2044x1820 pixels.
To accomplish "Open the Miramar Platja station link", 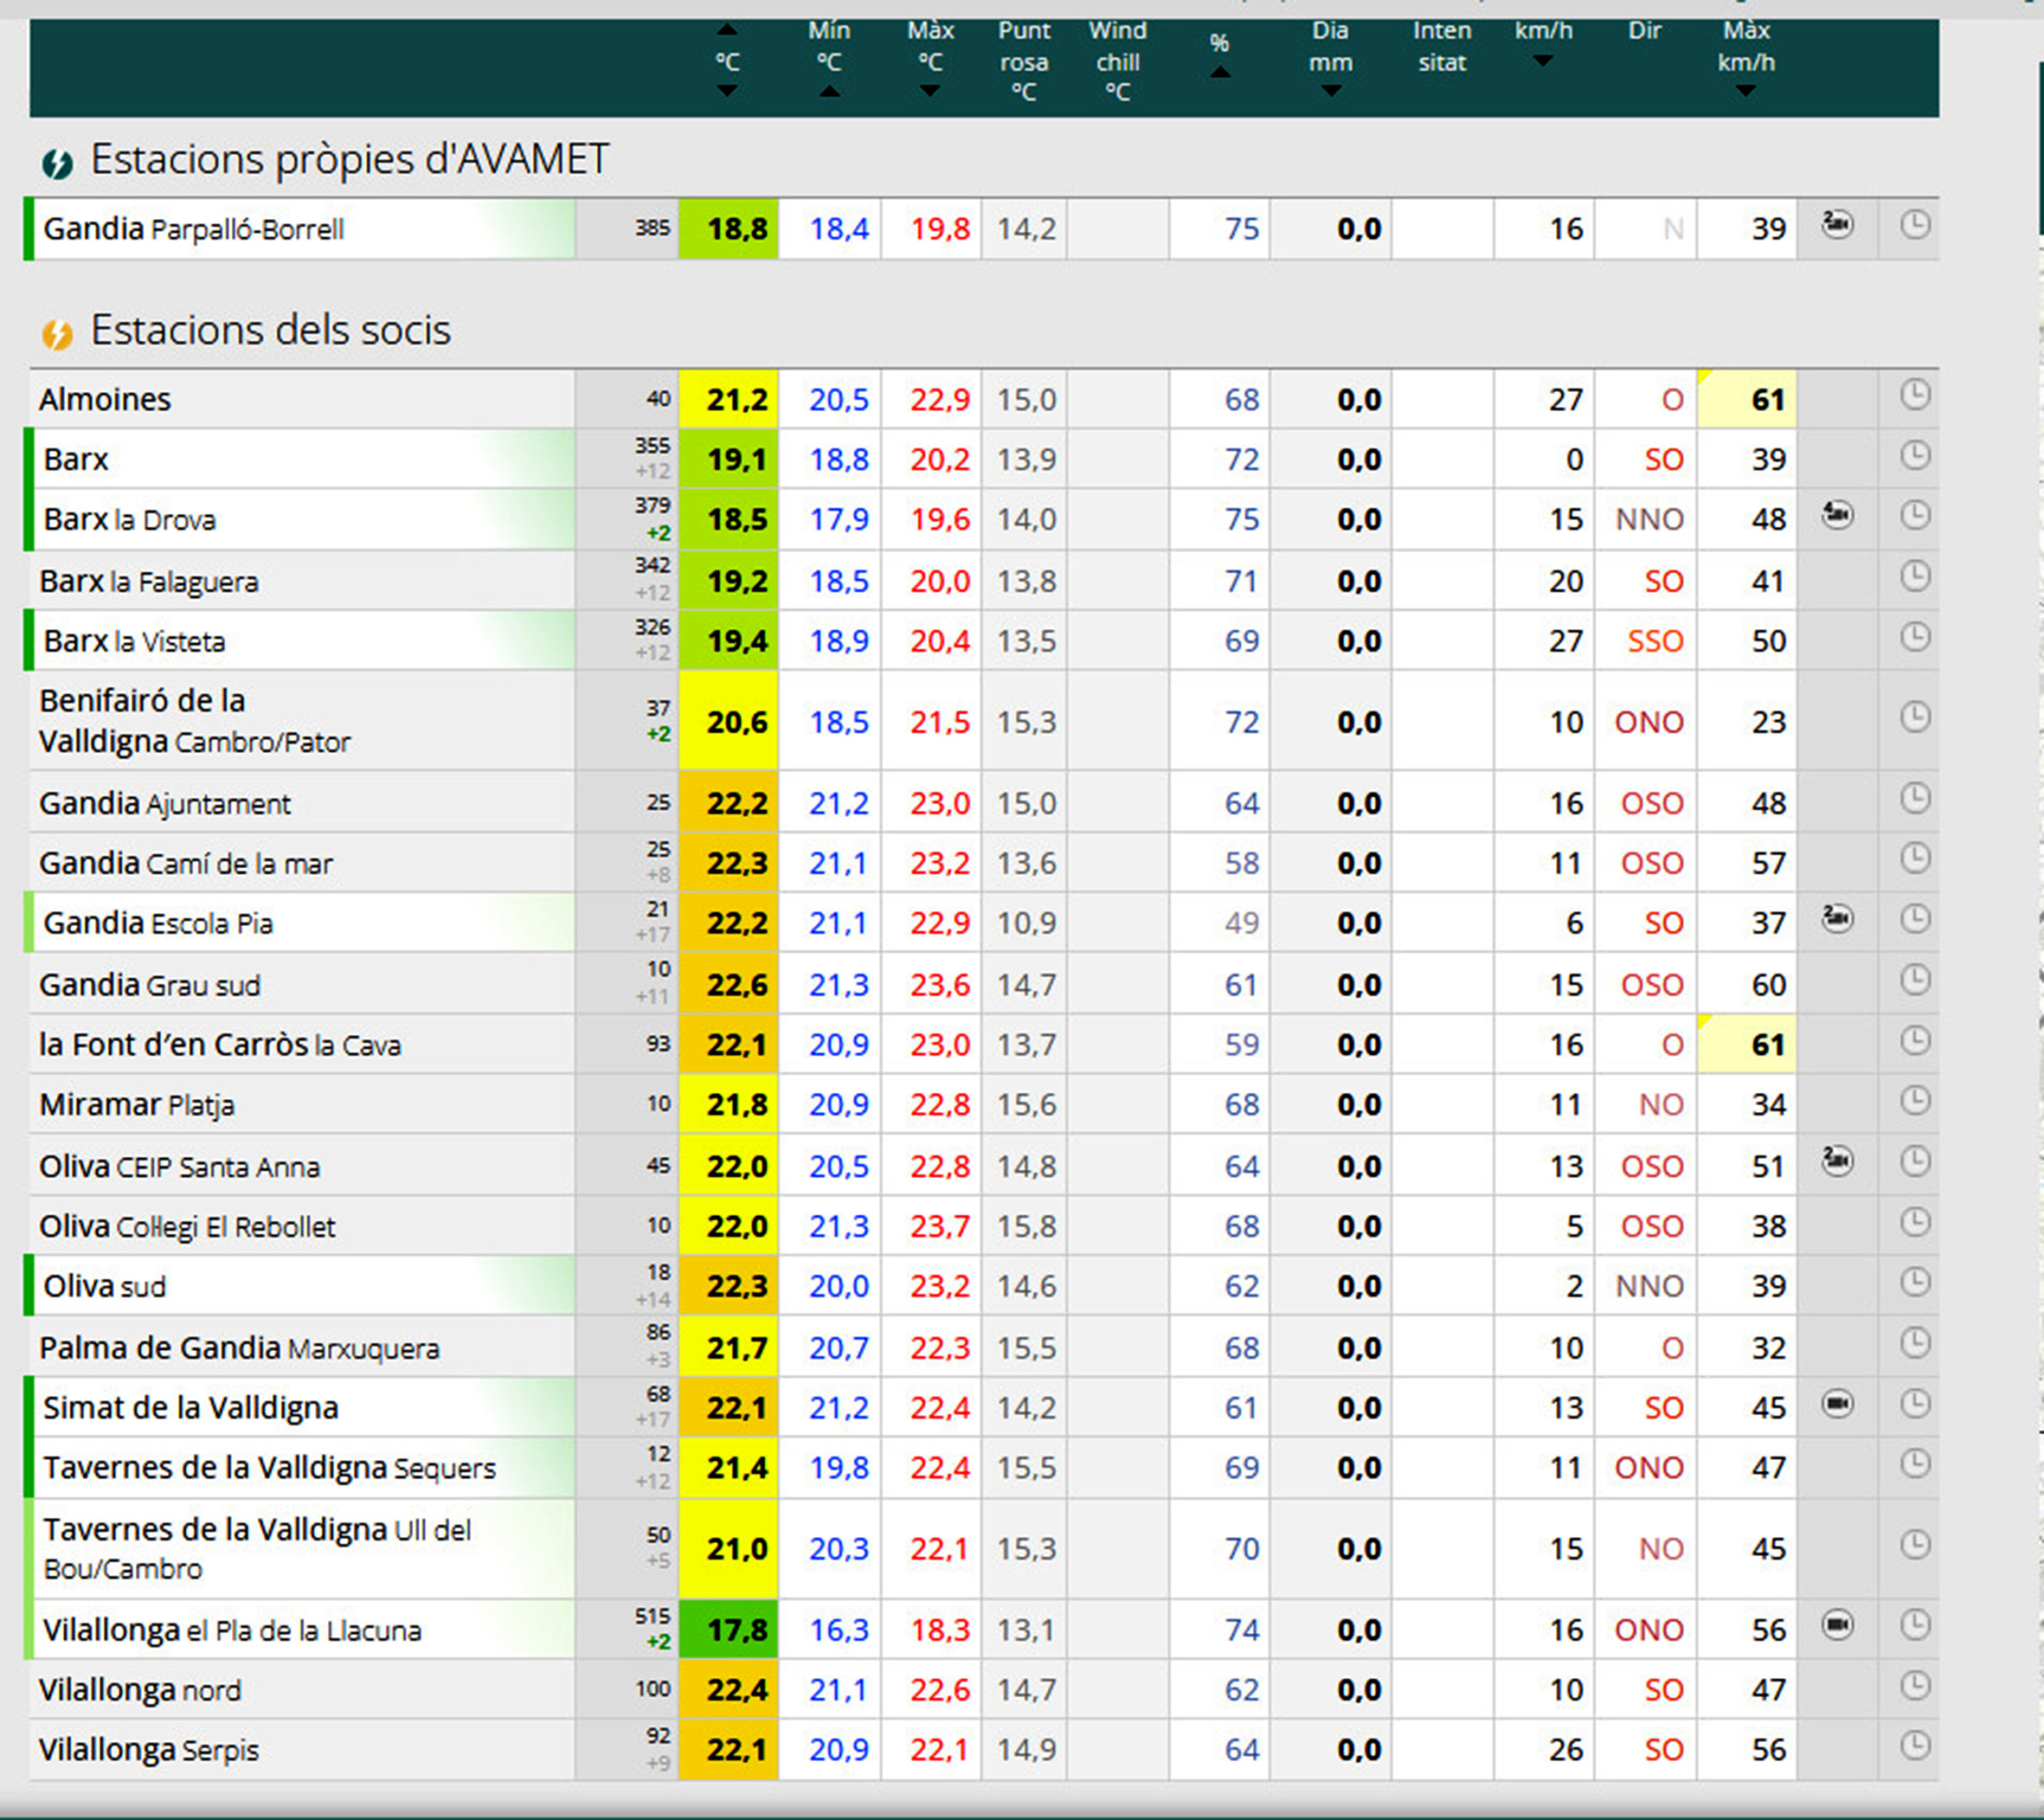I will point(137,1105).
